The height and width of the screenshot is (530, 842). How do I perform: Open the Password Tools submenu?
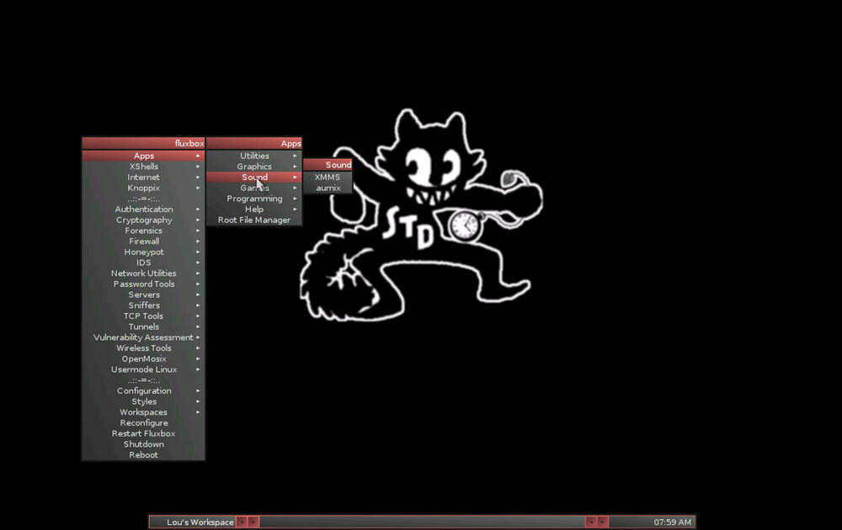click(x=143, y=284)
